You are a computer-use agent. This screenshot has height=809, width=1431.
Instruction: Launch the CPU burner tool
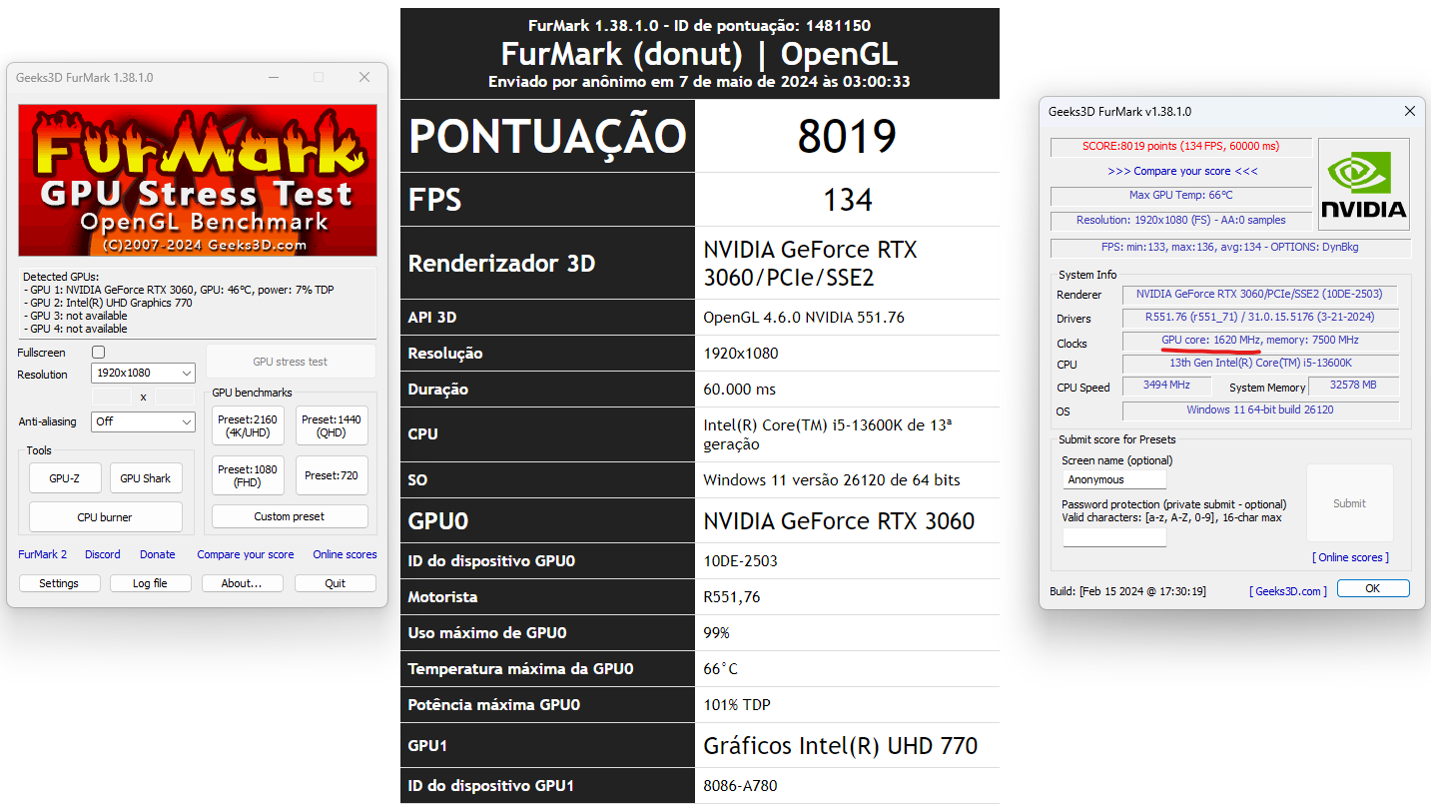click(105, 517)
